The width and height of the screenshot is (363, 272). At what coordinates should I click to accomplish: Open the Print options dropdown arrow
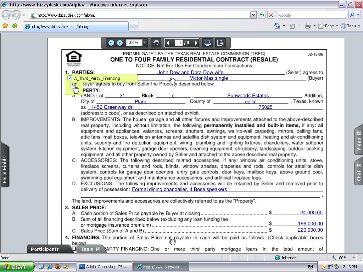coord(314,26)
